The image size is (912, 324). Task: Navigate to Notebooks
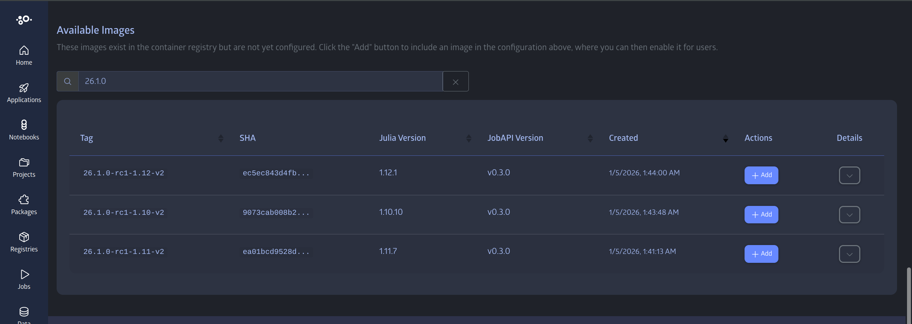point(24,130)
